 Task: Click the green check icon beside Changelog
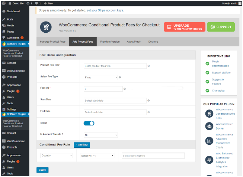tap(207, 91)
